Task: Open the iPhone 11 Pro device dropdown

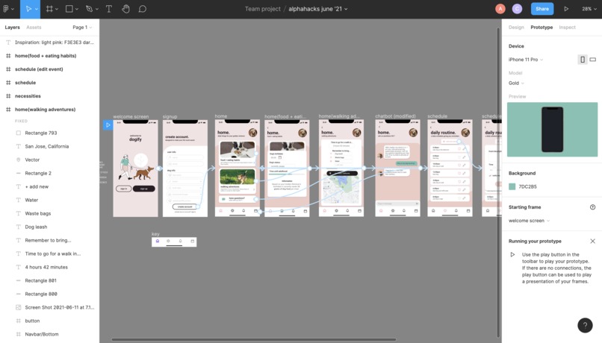Action: 526,60
